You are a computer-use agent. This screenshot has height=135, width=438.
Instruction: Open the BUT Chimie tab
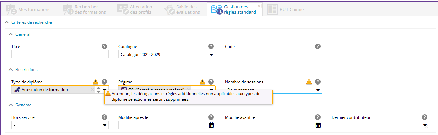pos(285,10)
